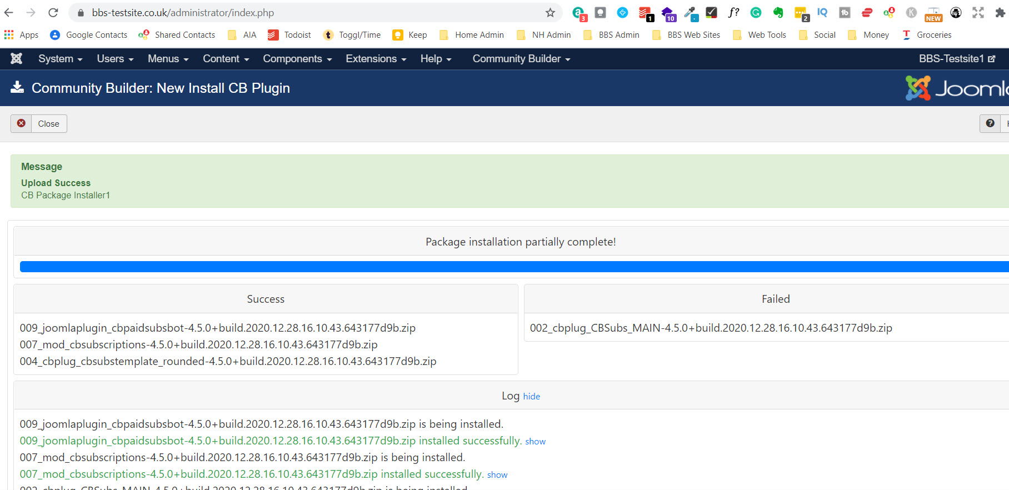Image resolution: width=1009 pixels, height=490 pixels.
Task: Hide the installation log
Action: [x=532, y=396]
